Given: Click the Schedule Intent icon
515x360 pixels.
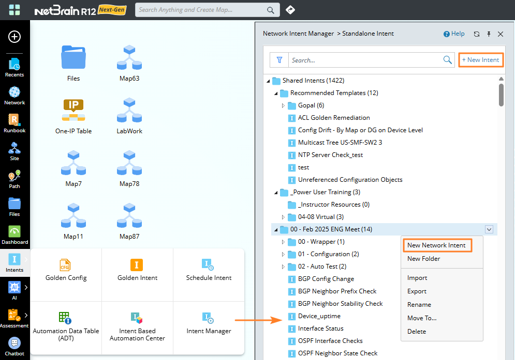Looking at the screenshot, I should tap(208, 265).
